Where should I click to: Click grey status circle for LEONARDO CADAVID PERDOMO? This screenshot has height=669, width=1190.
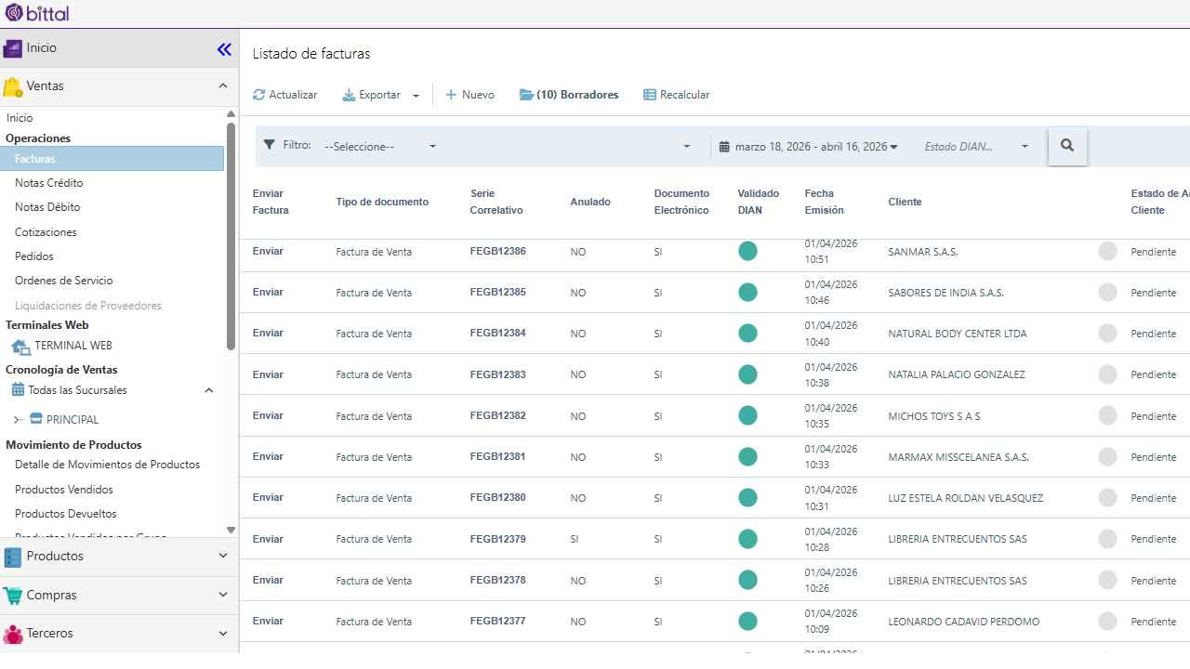tap(1107, 621)
